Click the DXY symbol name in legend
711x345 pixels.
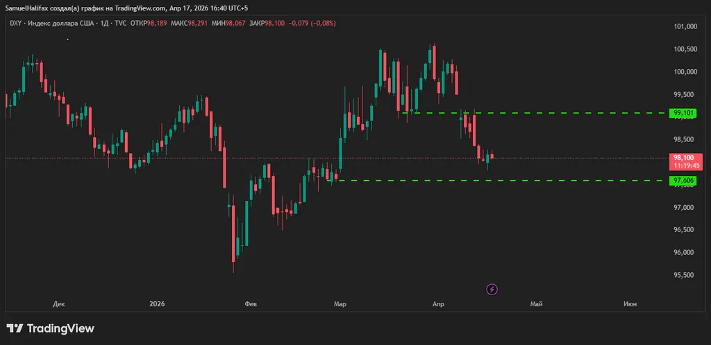13,24
